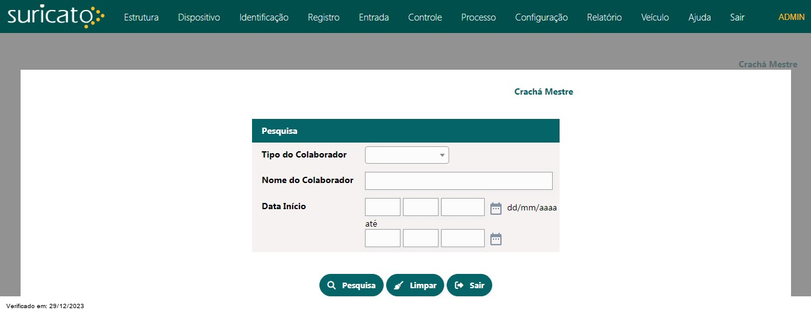Viewport: 811px width, 315px height.
Task: Focus the Nome do Colaborador text field
Action: (459, 181)
